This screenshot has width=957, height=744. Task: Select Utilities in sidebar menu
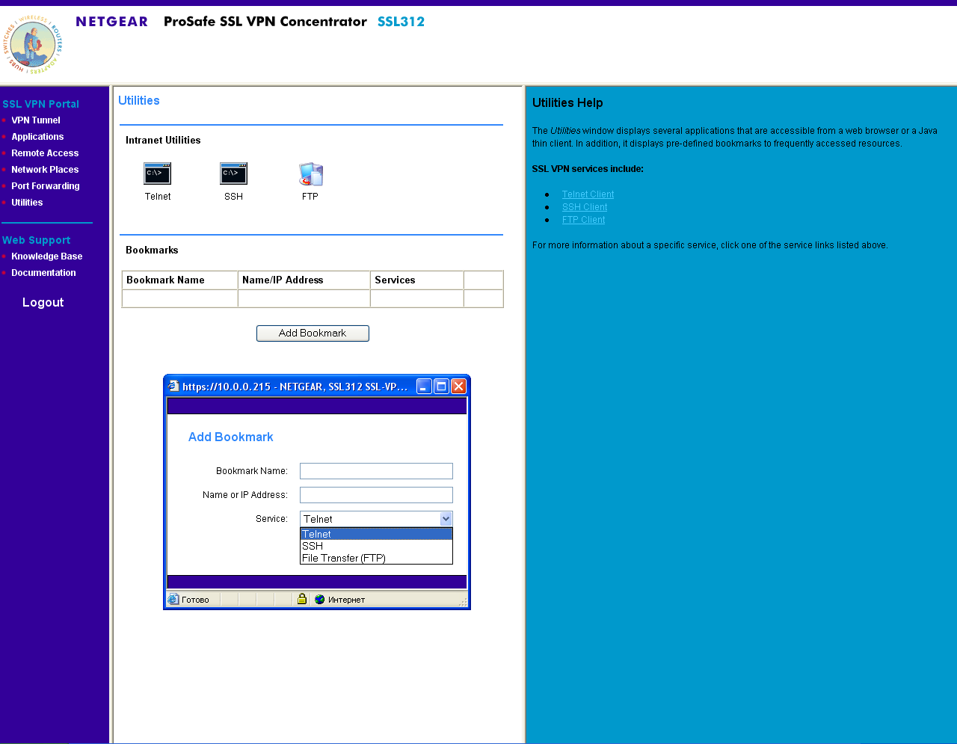pyautogui.click(x=27, y=203)
